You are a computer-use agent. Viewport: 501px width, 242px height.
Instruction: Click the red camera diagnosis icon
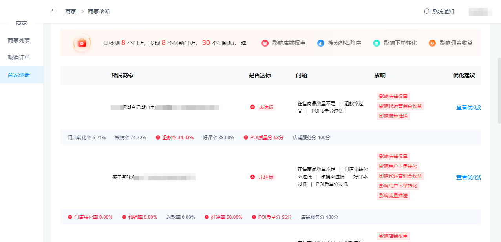pyautogui.click(x=82, y=43)
